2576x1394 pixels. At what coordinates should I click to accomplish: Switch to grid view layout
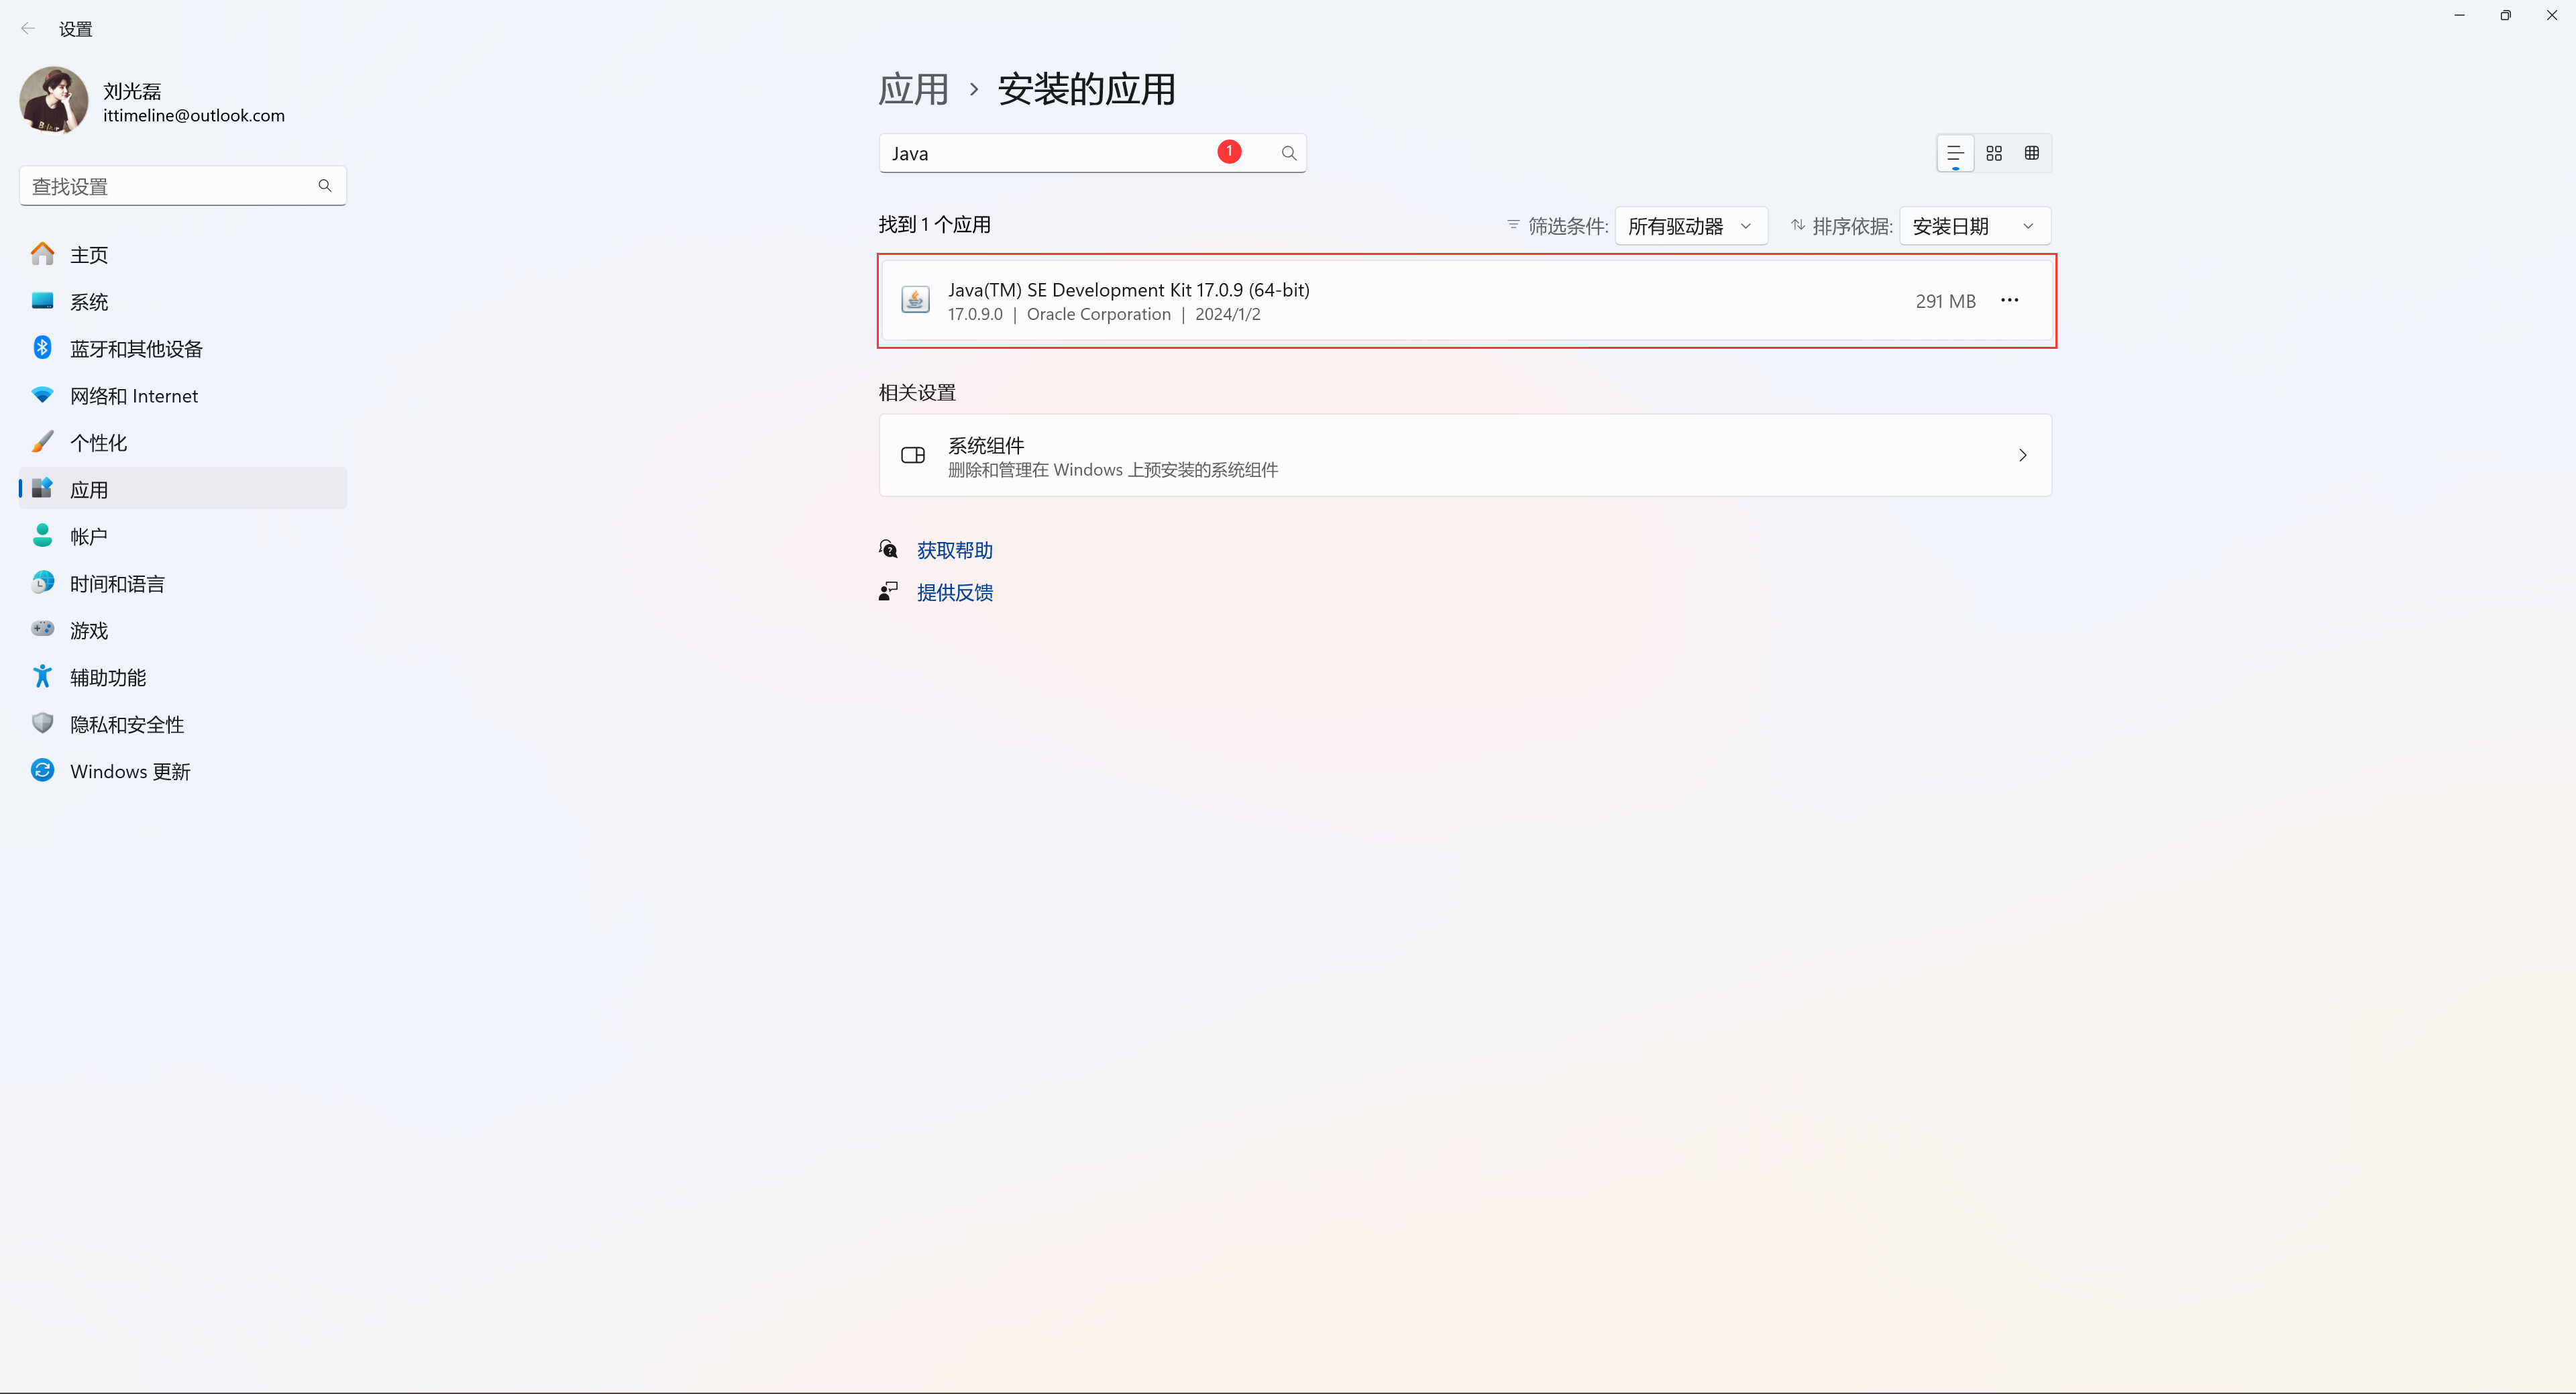[x=1994, y=153]
